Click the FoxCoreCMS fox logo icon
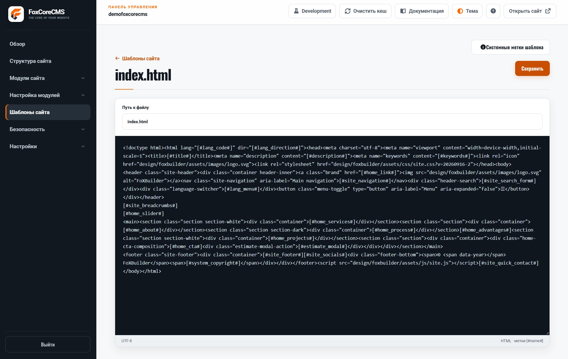This screenshot has height=359, width=568. (16, 14)
